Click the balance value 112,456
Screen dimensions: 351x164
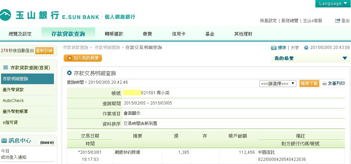click(247, 152)
